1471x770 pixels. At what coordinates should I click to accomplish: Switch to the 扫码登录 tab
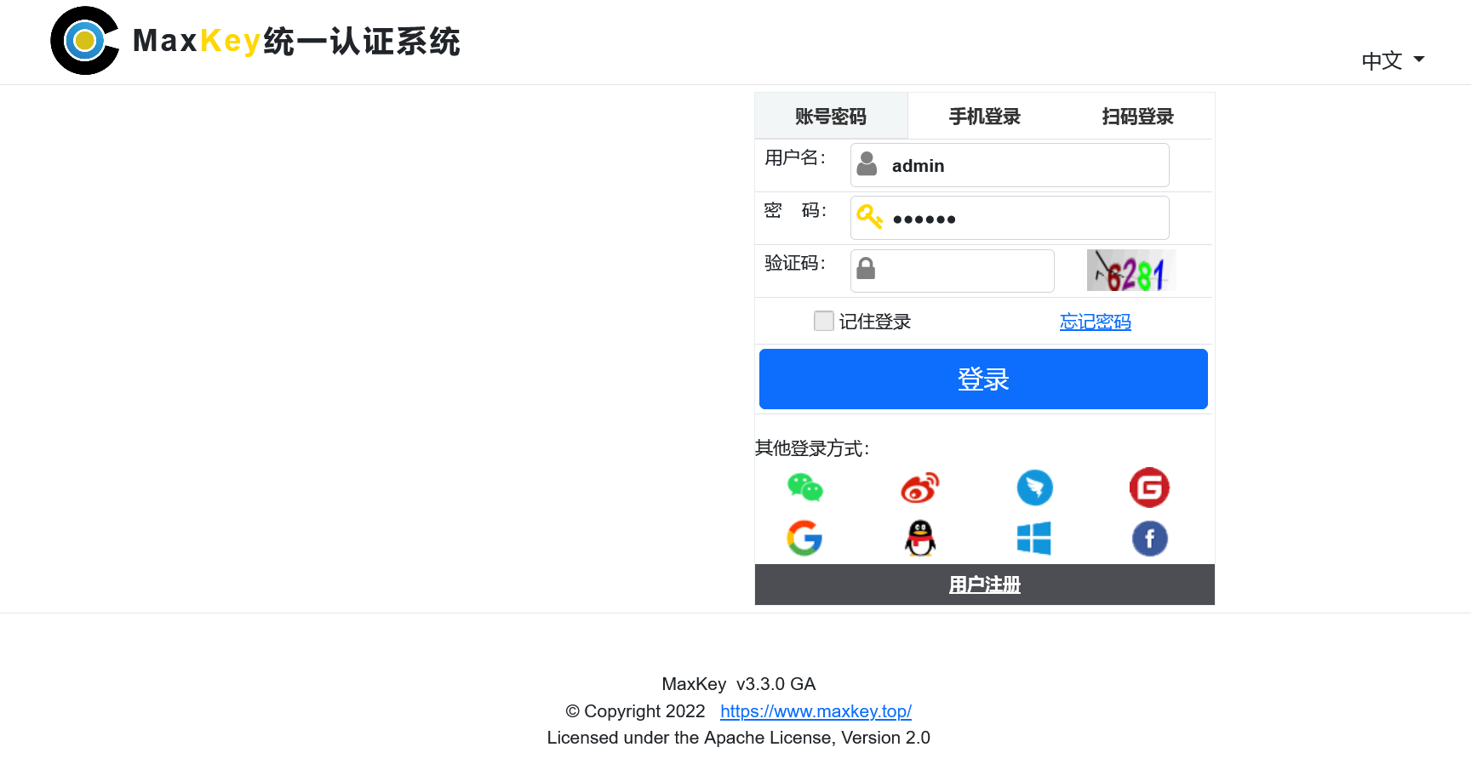(1138, 116)
